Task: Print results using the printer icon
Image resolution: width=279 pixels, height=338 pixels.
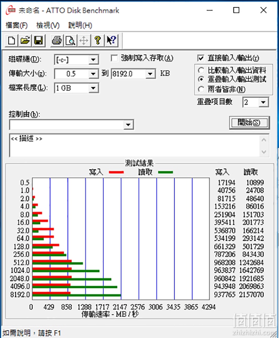Action: click(x=57, y=40)
